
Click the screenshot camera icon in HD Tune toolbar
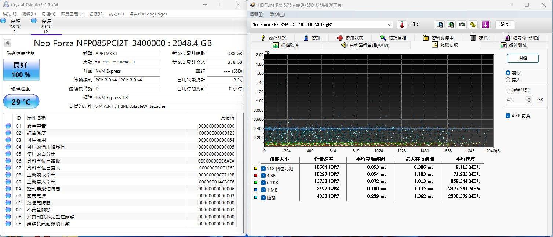(461, 24)
